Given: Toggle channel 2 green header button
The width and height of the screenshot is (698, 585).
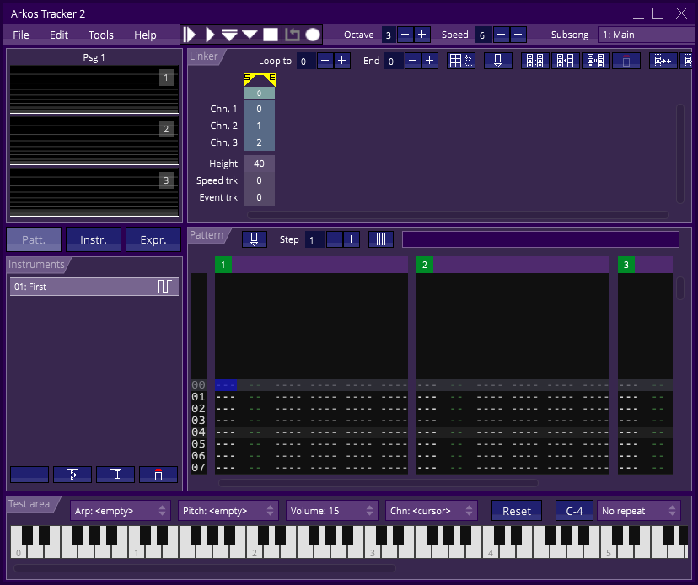Looking at the screenshot, I should (425, 265).
